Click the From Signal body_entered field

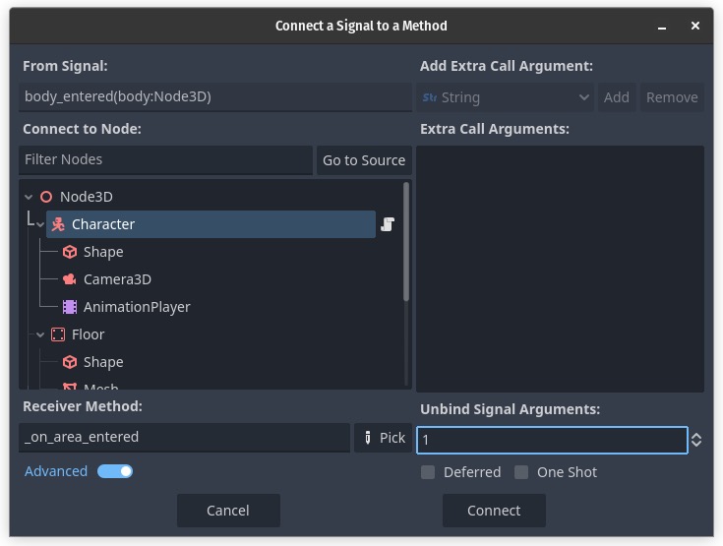[x=214, y=96]
